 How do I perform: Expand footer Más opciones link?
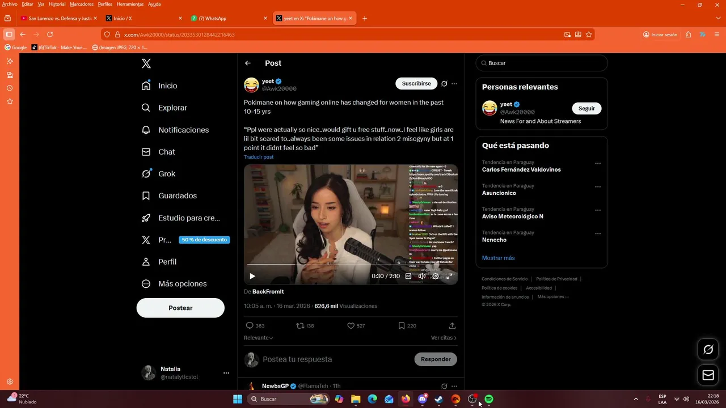point(553,297)
